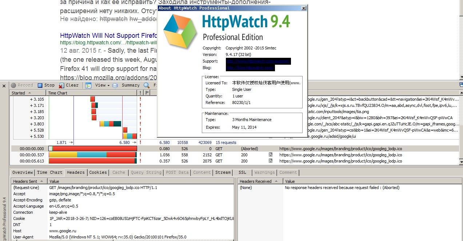Click the Stop recording toolbar button
The width and height of the screenshot is (463, 241).
click(46, 85)
